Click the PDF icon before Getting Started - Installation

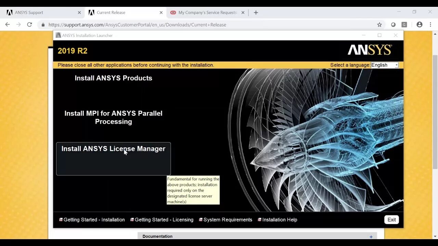pyautogui.click(x=61, y=220)
